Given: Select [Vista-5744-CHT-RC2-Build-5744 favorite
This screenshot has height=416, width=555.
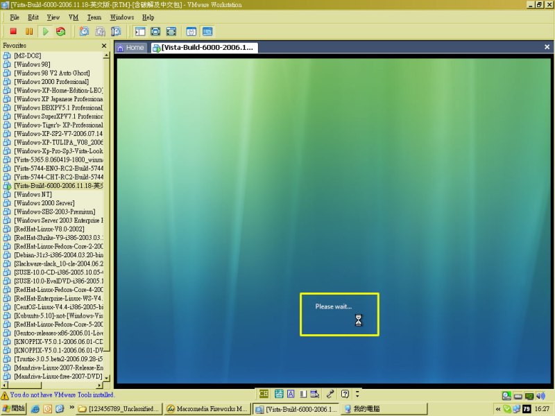Looking at the screenshot, I should [58, 177].
